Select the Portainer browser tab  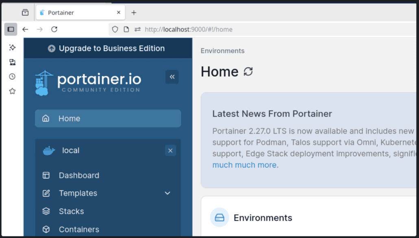pos(81,12)
